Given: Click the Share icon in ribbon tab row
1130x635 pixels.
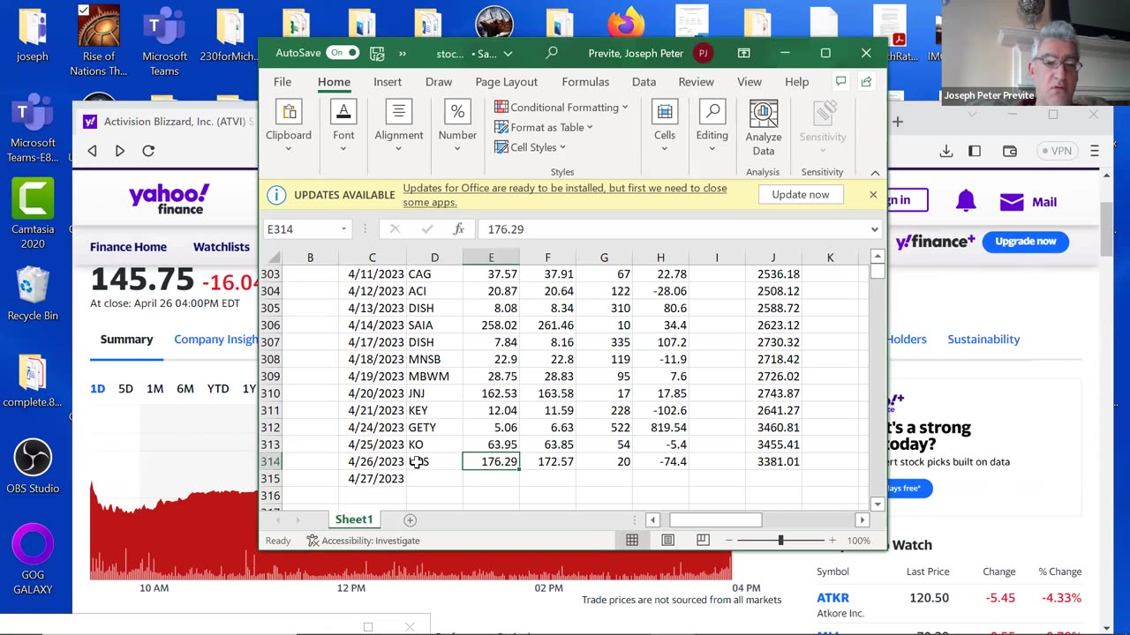Looking at the screenshot, I should click(x=866, y=81).
